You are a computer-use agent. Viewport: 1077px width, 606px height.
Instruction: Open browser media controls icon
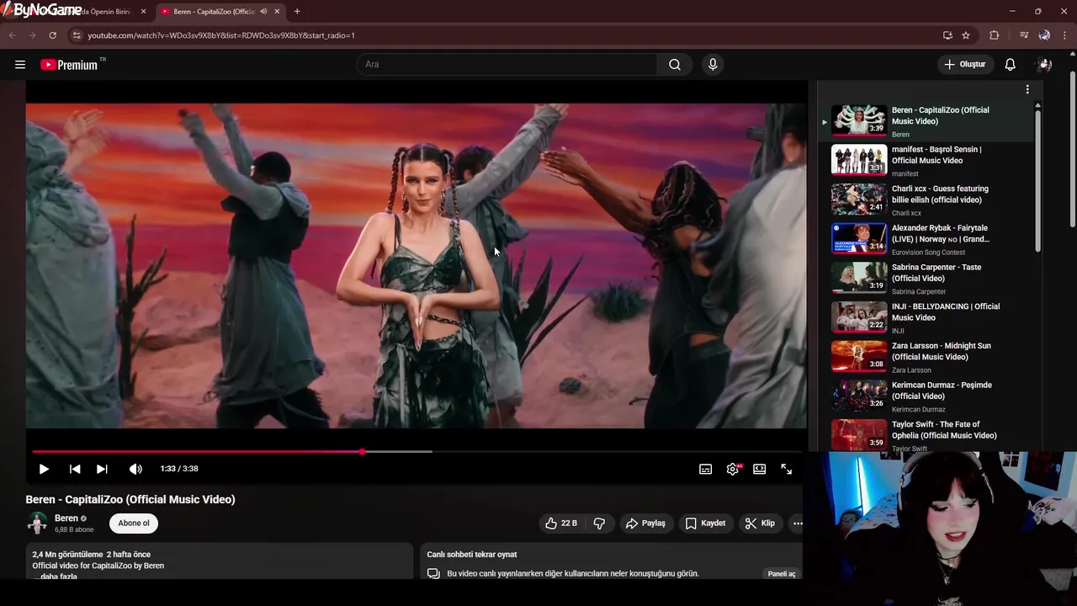pyautogui.click(x=1024, y=35)
